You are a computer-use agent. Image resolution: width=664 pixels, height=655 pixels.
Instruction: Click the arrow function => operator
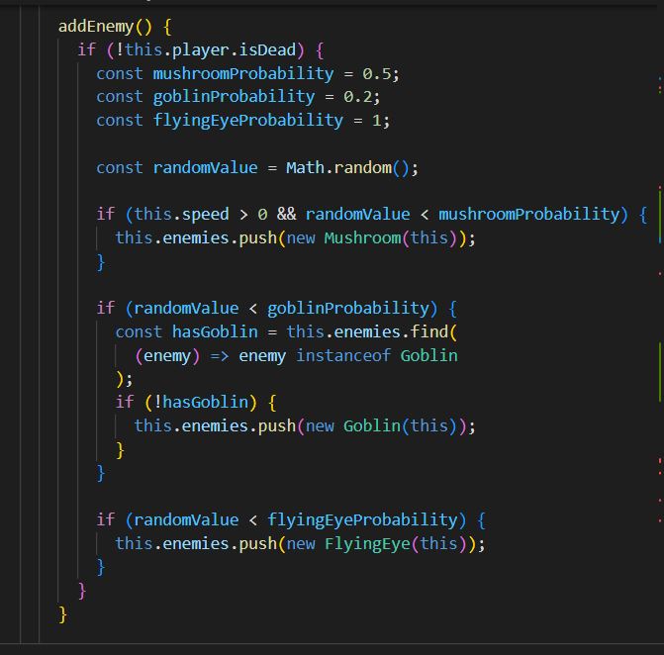pyautogui.click(x=220, y=356)
